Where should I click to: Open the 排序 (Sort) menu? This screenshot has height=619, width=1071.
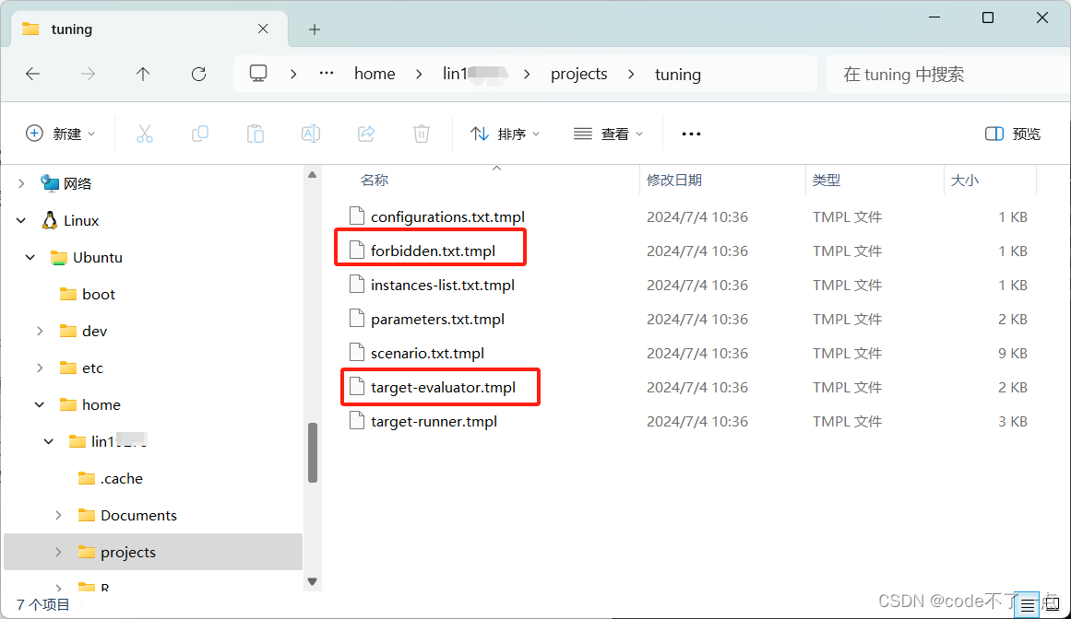[505, 133]
